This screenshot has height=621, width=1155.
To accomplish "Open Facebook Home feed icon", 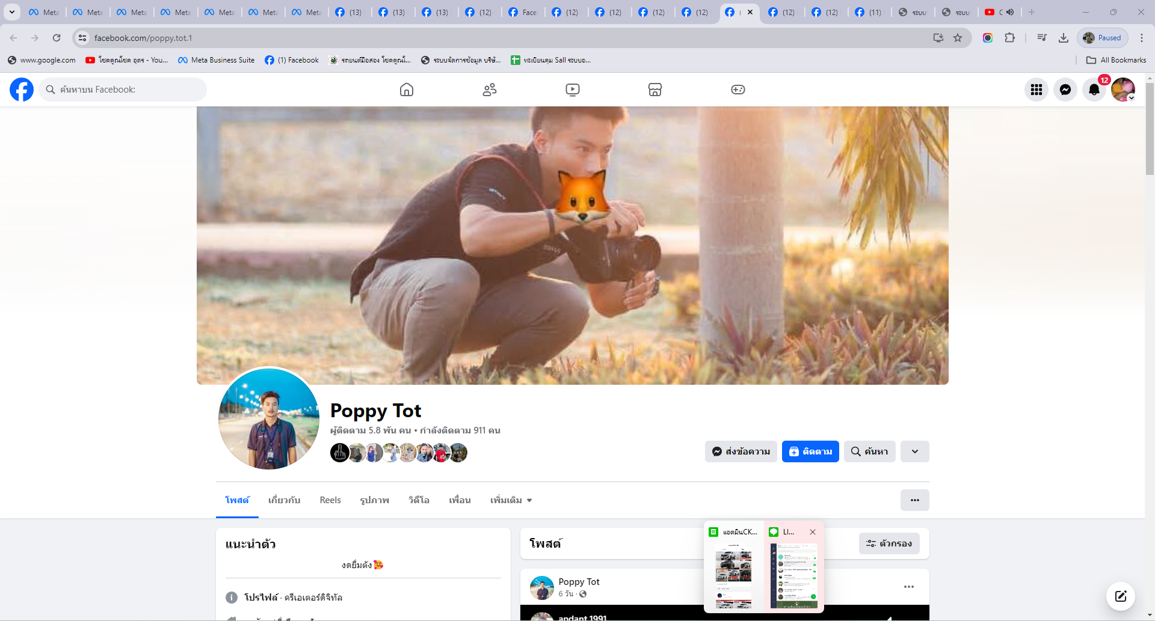I will tap(407, 90).
